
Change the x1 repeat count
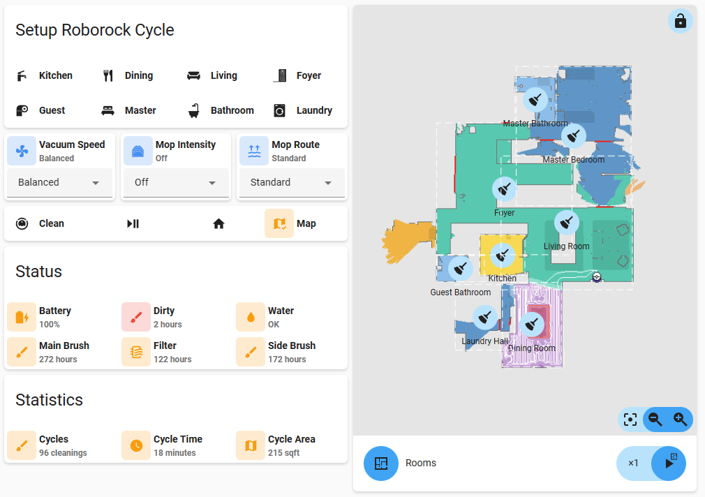[633, 463]
